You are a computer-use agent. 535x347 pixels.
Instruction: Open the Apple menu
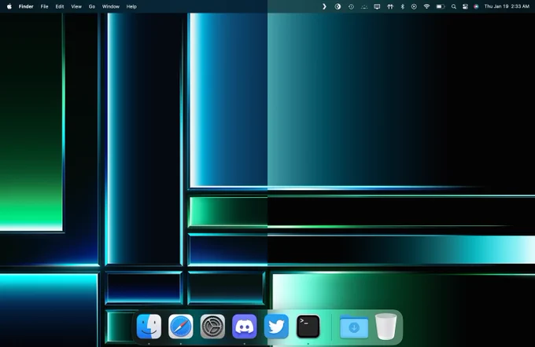point(9,6)
